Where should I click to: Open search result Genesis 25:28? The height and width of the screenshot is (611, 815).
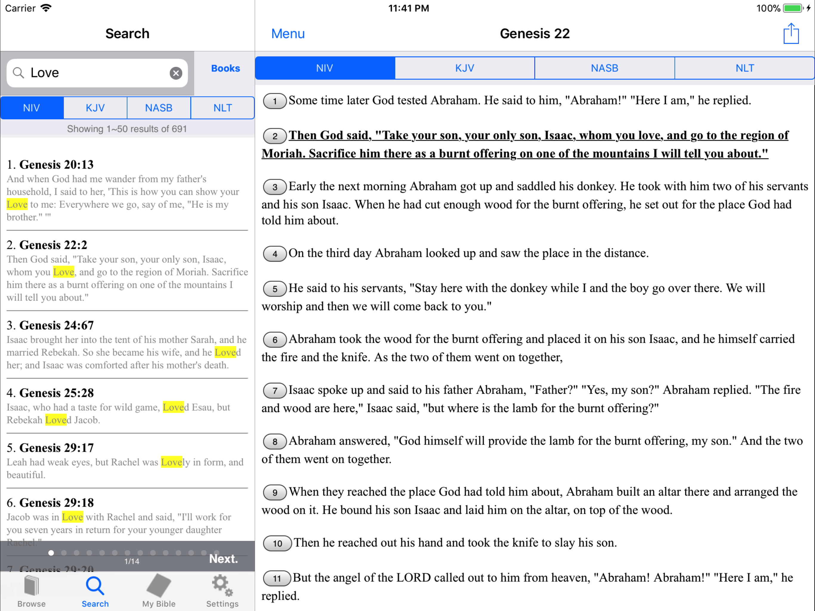click(127, 406)
